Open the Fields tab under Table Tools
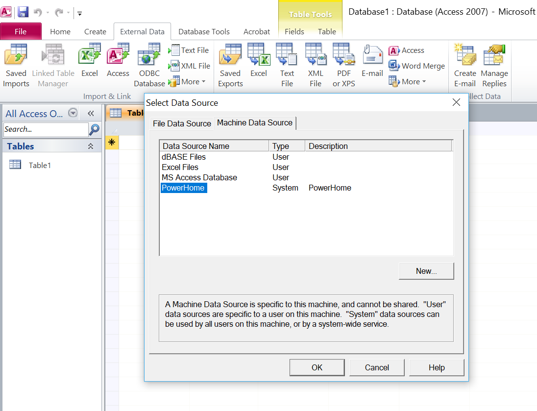Screen dimensions: 537x411 [x=294, y=31]
